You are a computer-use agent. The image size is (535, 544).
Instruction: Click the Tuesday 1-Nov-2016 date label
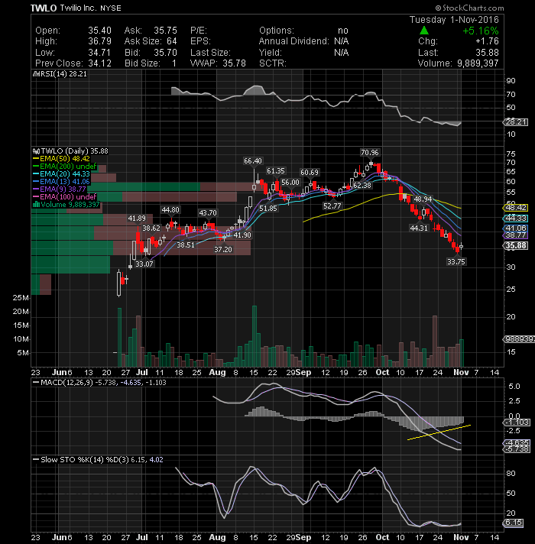pyautogui.click(x=454, y=20)
